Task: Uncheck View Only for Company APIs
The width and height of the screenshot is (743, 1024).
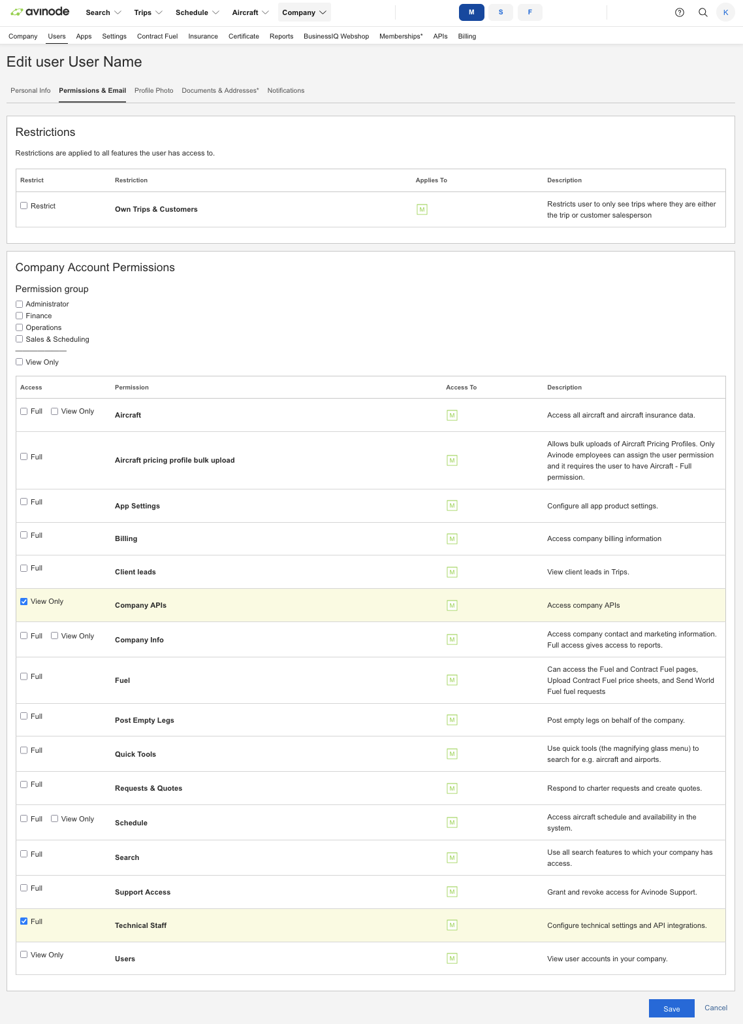Action: point(24,601)
